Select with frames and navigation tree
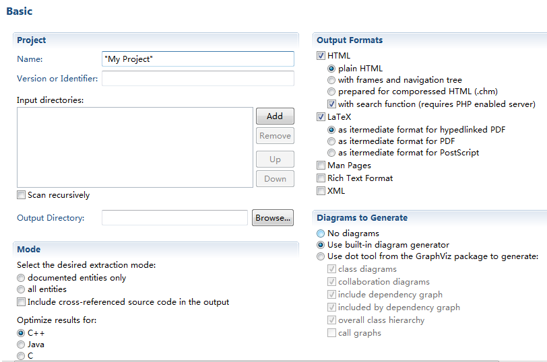 331,80
